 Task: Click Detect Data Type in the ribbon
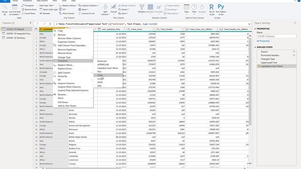click(x=48, y=9)
